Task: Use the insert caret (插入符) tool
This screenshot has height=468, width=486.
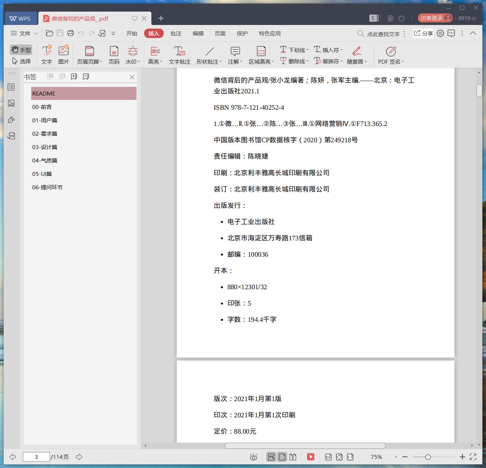Action: [x=328, y=50]
